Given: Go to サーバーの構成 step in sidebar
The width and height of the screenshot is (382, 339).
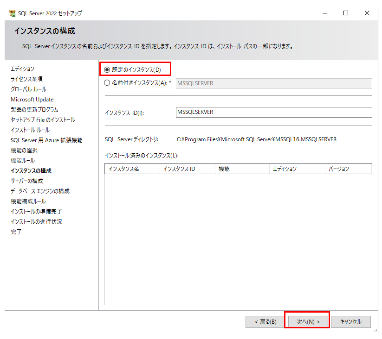Looking at the screenshot, I should click(x=27, y=181).
